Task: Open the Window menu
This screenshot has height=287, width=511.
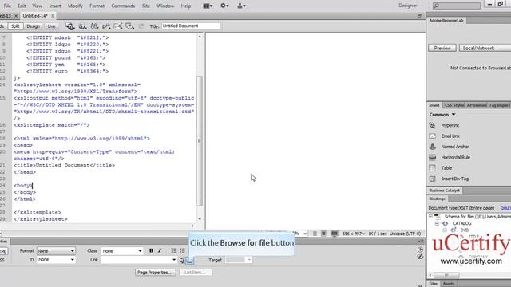Action: coord(165,6)
